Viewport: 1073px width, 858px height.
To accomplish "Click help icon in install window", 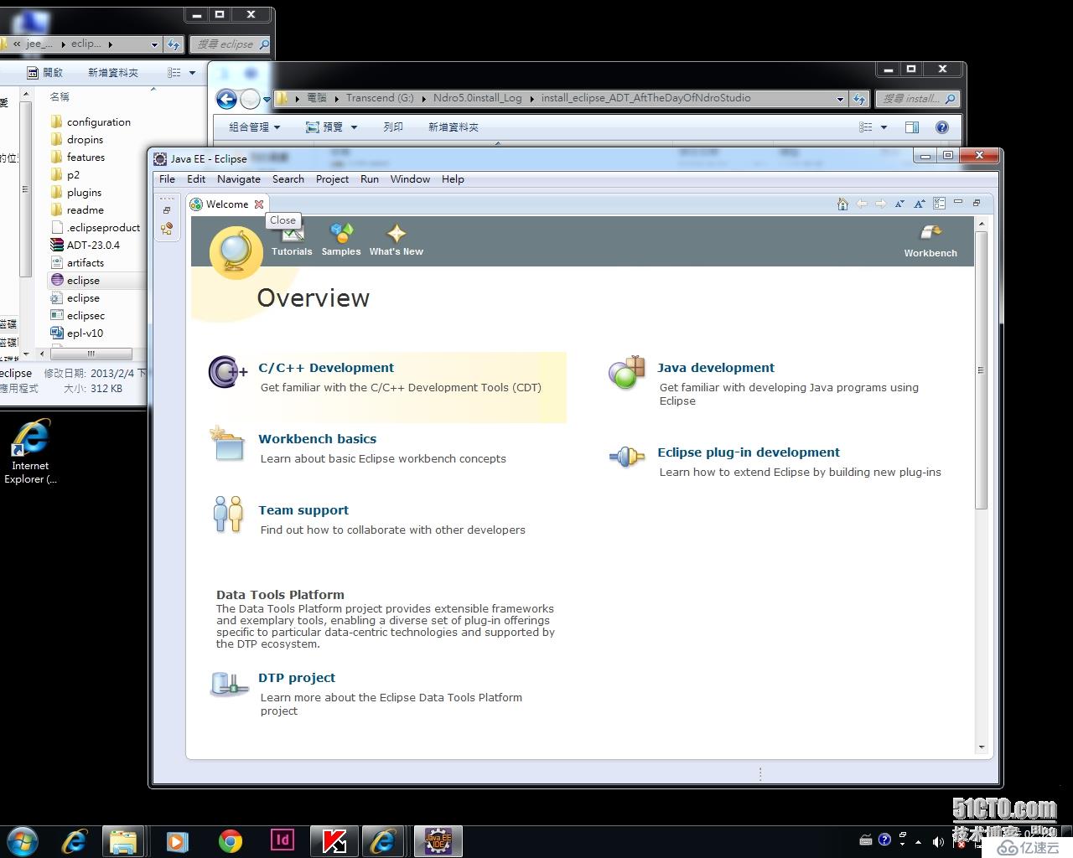I will coord(942,127).
